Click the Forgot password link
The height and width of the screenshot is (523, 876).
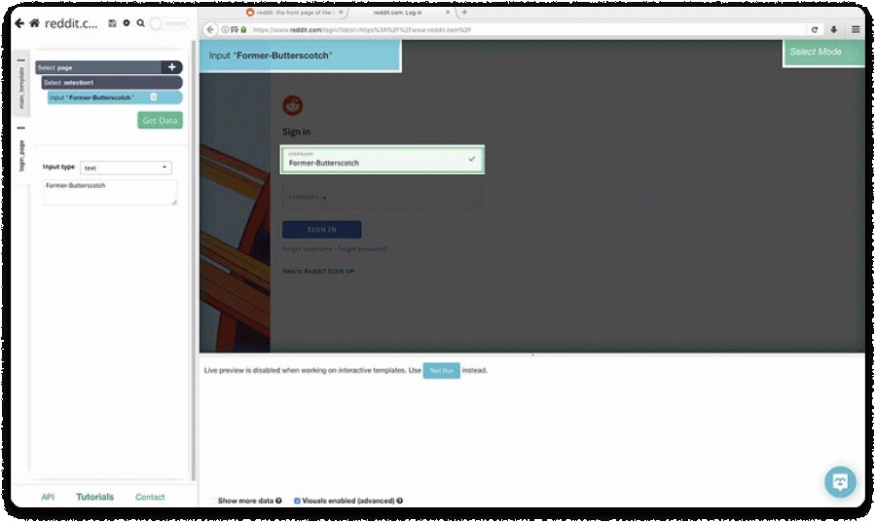(362, 249)
